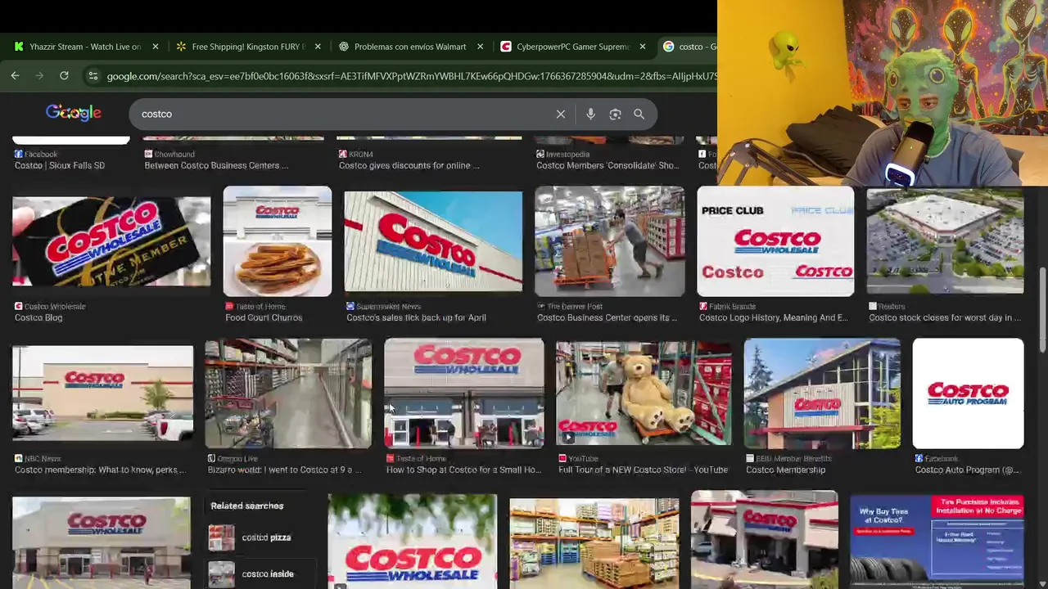Click Costco Members 'Consolidate' Shopping link
The width and height of the screenshot is (1048, 589).
[x=608, y=165]
